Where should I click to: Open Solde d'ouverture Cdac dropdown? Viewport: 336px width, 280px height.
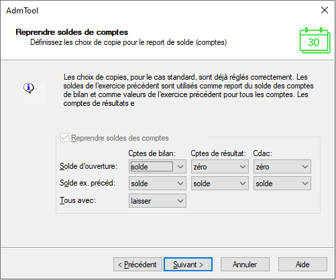[x=282, y=166]
